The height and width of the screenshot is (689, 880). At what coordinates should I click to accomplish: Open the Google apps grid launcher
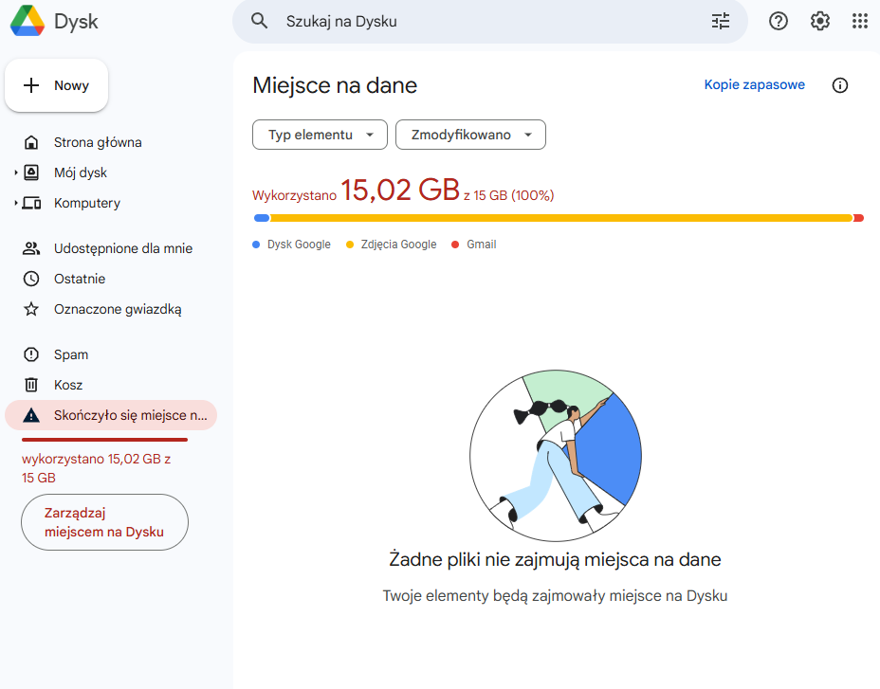tap(860, 21)
